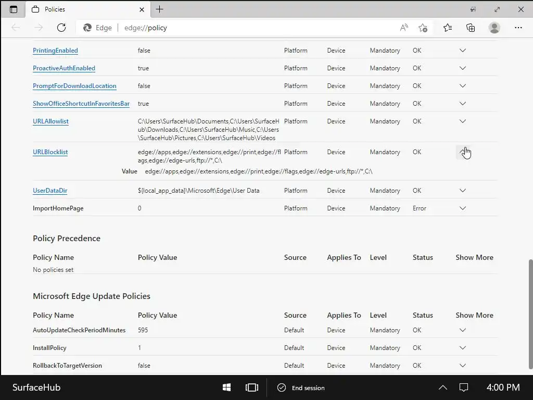Expand the RollbackToTargetVersion row details

pyautogui.click(x=463, y=365)
